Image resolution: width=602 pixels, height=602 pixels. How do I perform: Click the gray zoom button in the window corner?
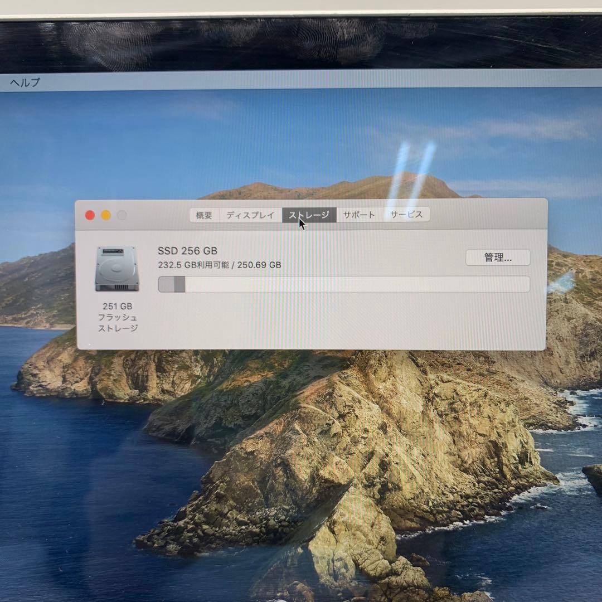121,214
